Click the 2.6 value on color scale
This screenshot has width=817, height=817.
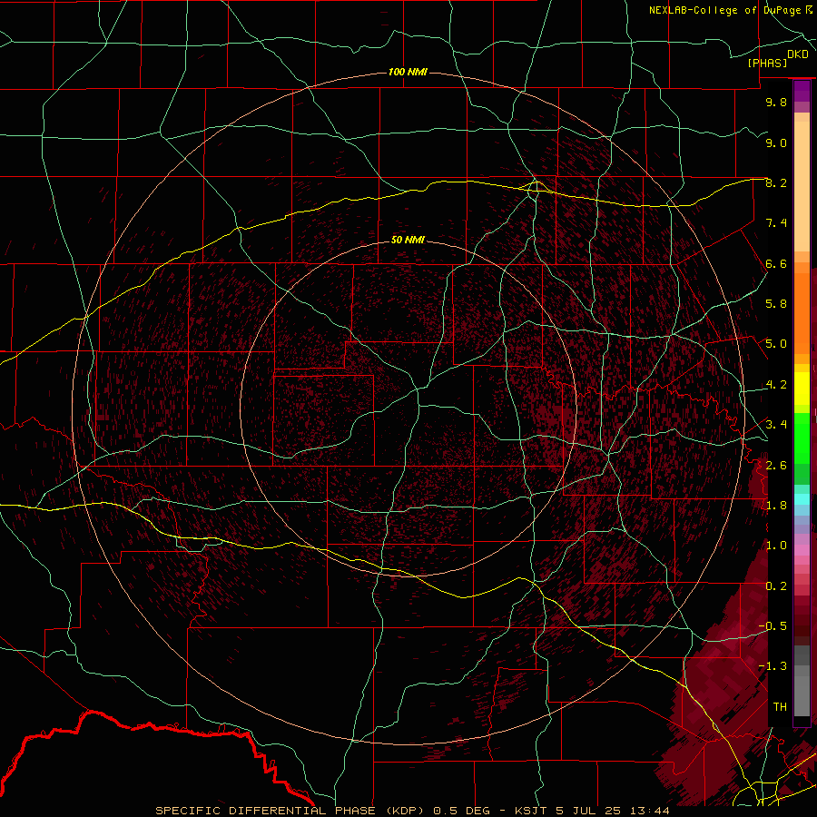click(776, 465)
